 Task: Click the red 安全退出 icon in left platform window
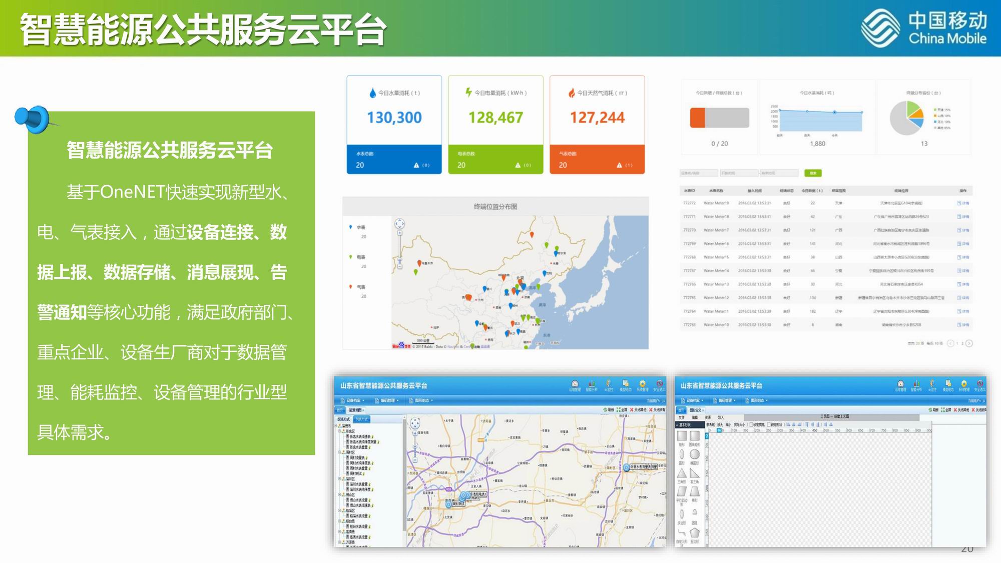[x=659, y=384]
